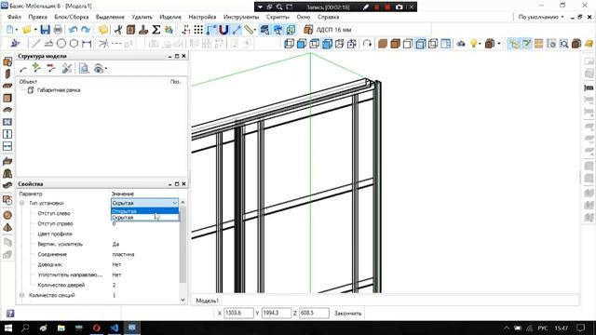
Task: Click the Закончить button
Action: point(347,314)
